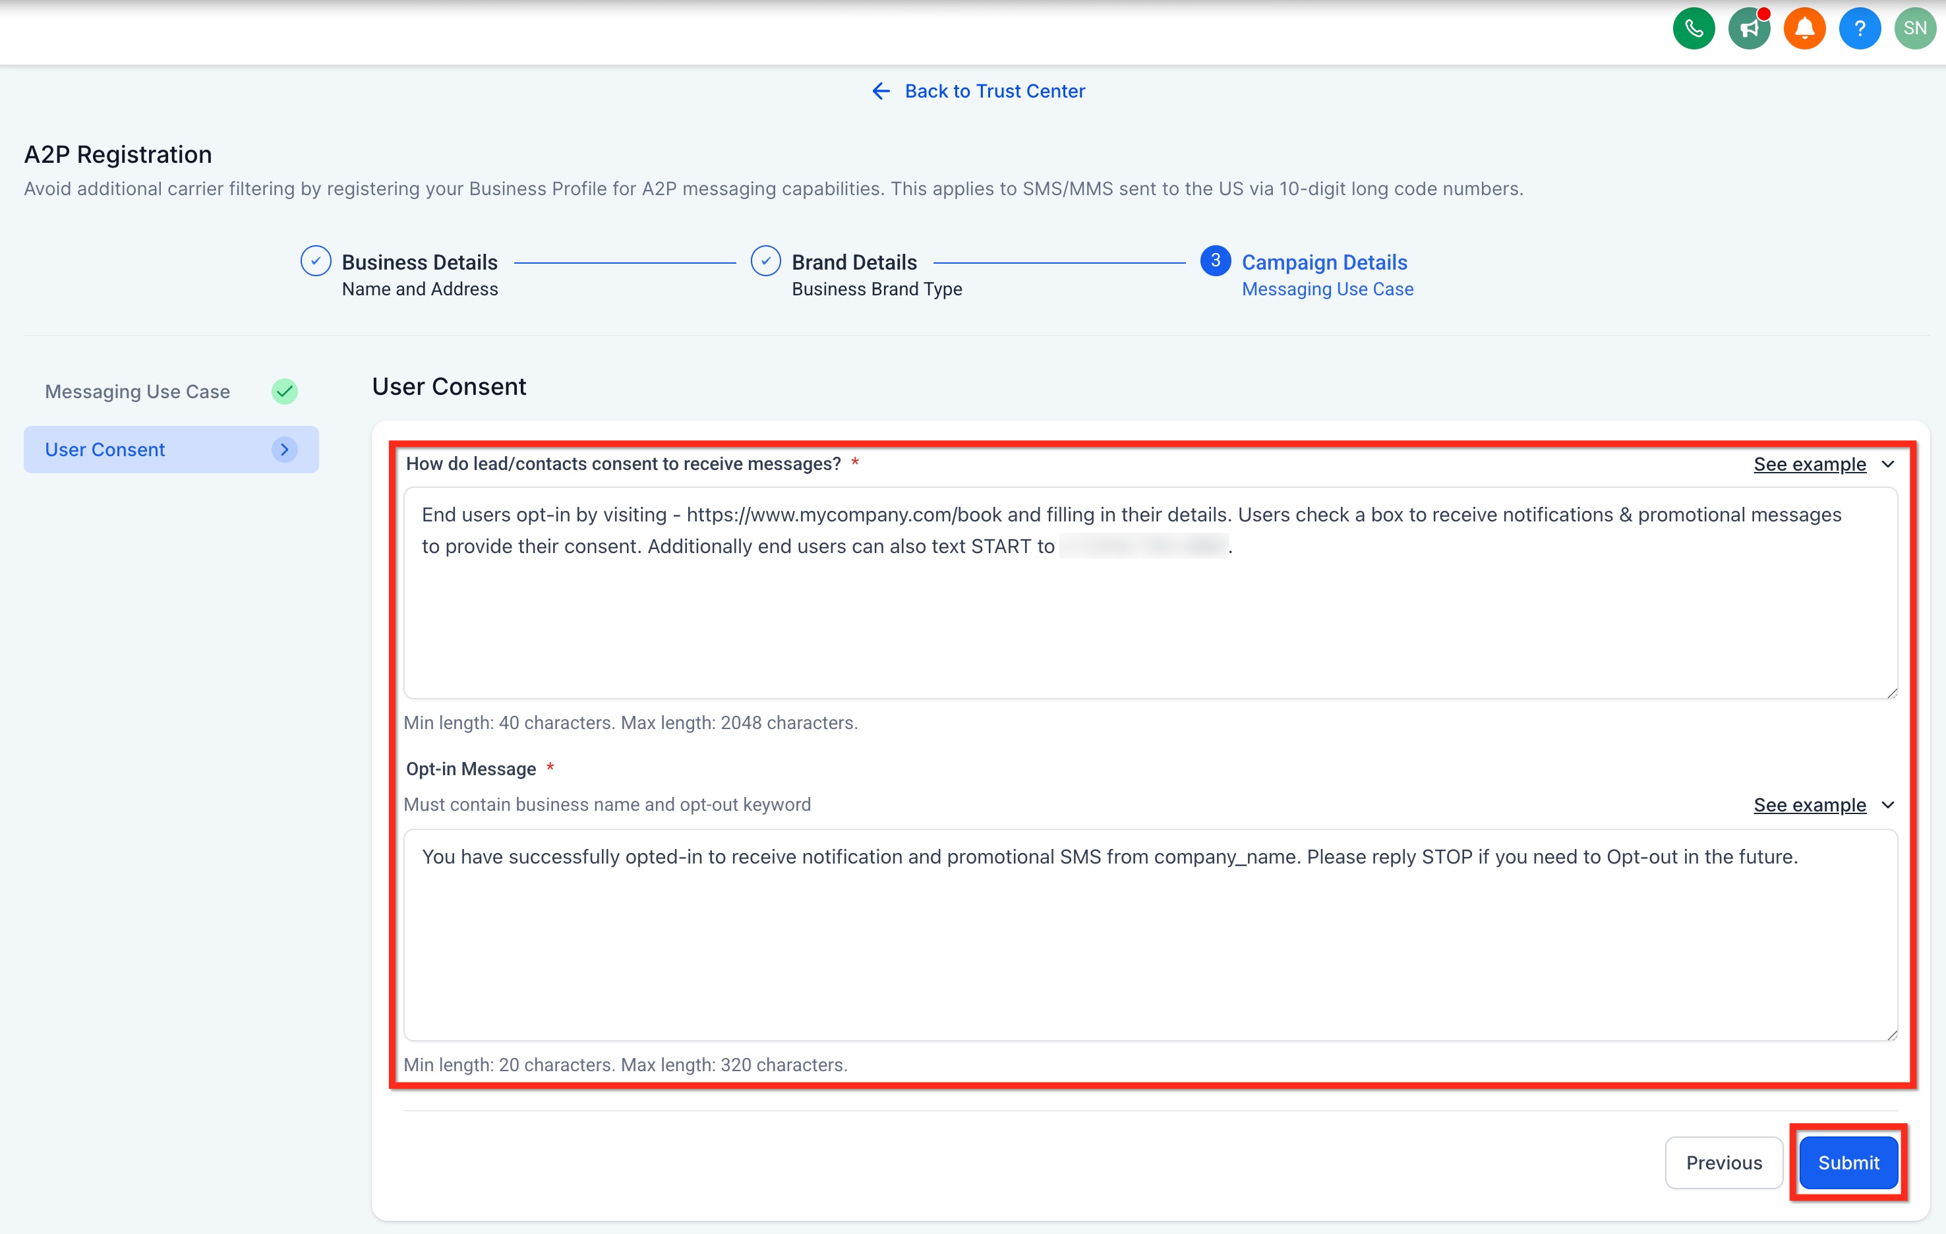Click the back arrow beside Trust Center
The height and width of the screenshot is (1234, 1946).
point(881,92)
